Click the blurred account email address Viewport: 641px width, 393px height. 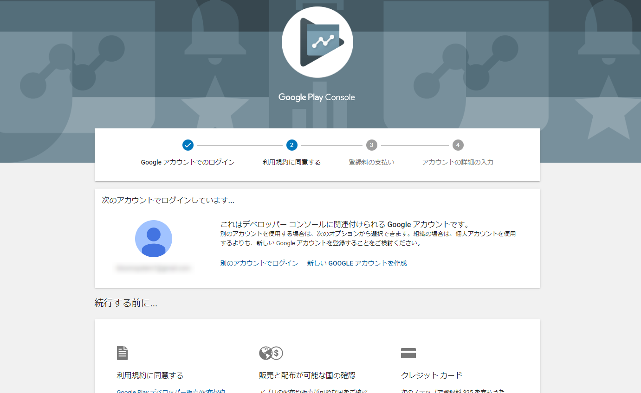[x=154, y=268]
